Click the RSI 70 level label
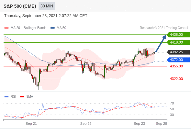191x129 pixels. 172,104
